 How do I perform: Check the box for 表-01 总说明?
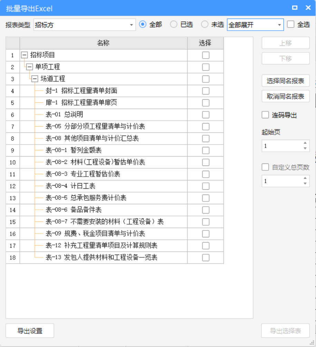(x=206, y=115)
